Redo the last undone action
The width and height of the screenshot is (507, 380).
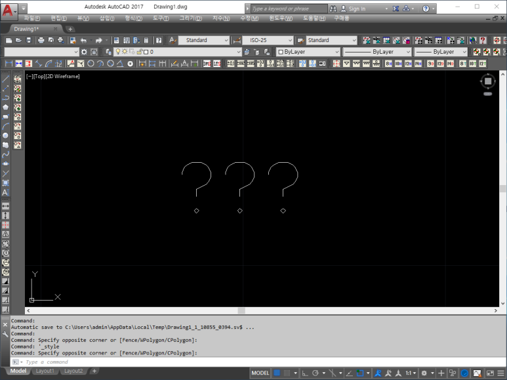point(99,40)
